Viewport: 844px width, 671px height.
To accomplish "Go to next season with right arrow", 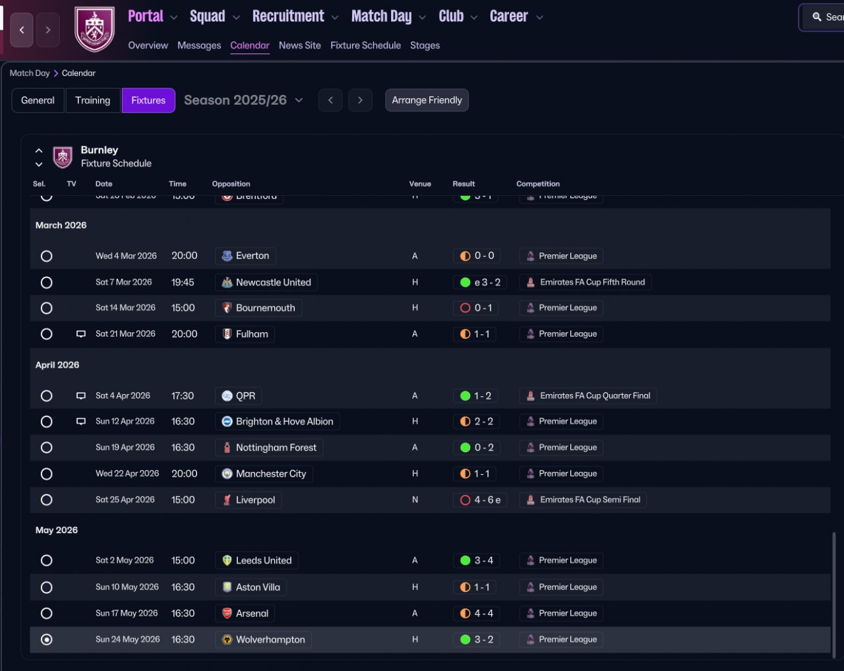I will pos(360,100).
